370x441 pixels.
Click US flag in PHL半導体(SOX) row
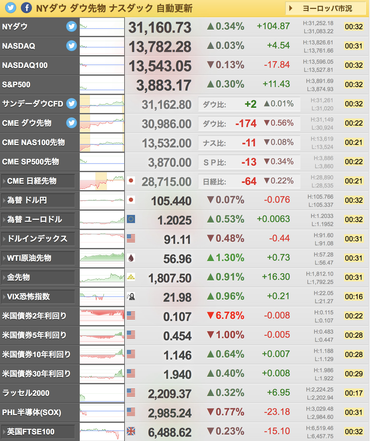coord(131,412)
